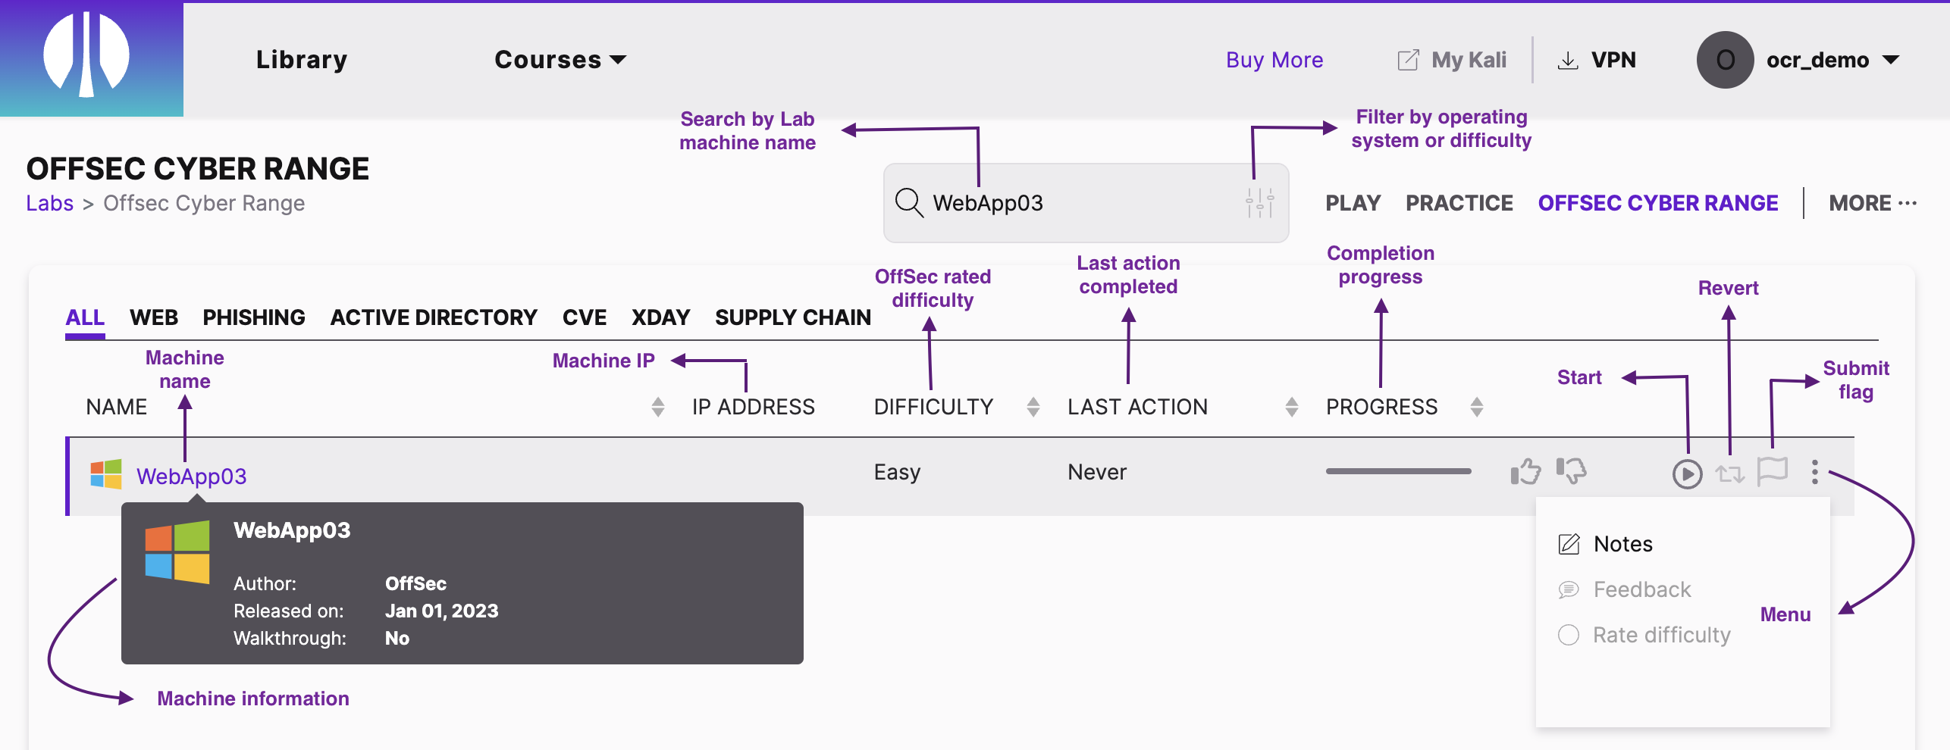The image size is (1950, 750).
Task: Open the WebApp03 machine link
Action: (x=191, y=477)
